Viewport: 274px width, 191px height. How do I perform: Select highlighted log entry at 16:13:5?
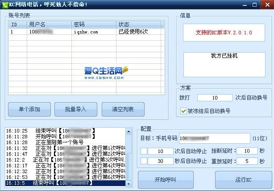(65, 183)
